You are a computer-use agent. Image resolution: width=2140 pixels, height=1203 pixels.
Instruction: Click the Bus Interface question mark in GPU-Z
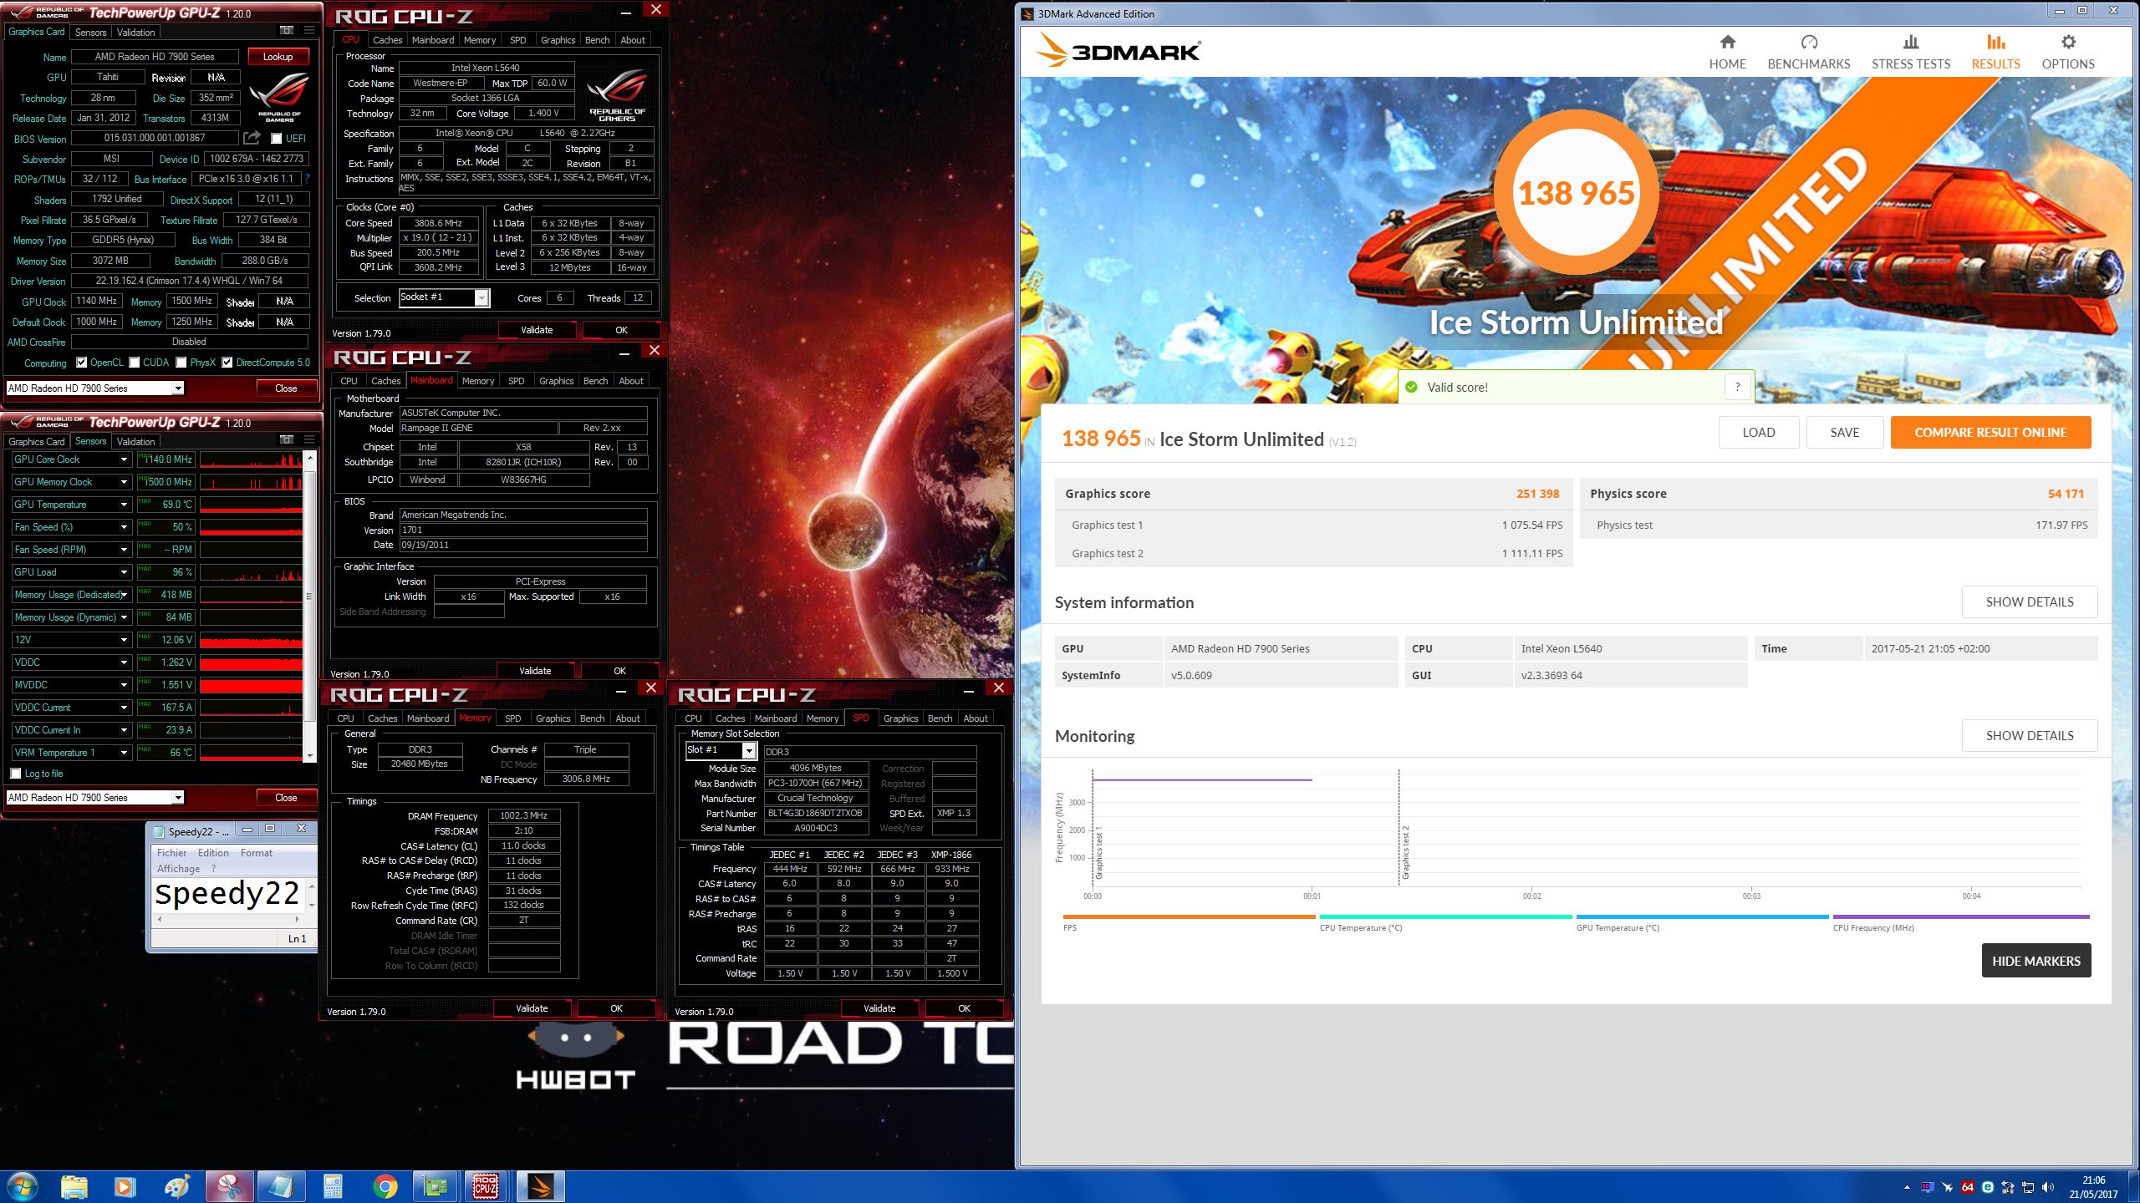(308, 179)
